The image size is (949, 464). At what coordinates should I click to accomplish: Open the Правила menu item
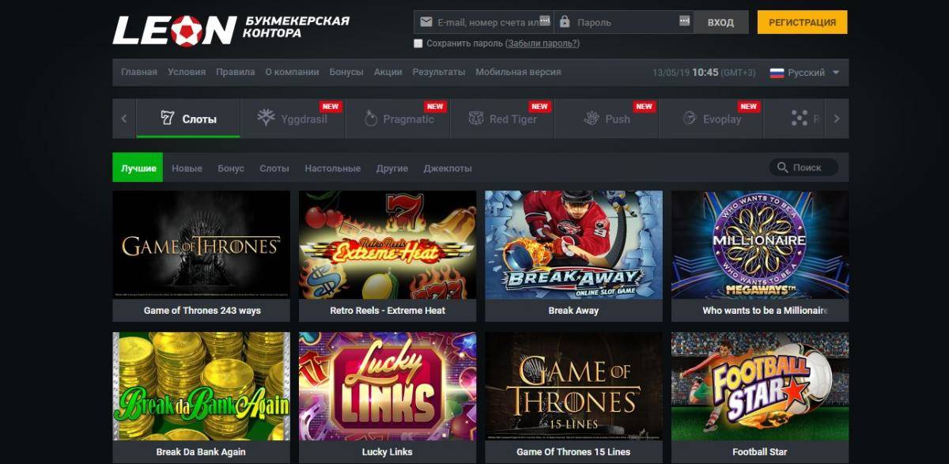click(x=236, y=72)
